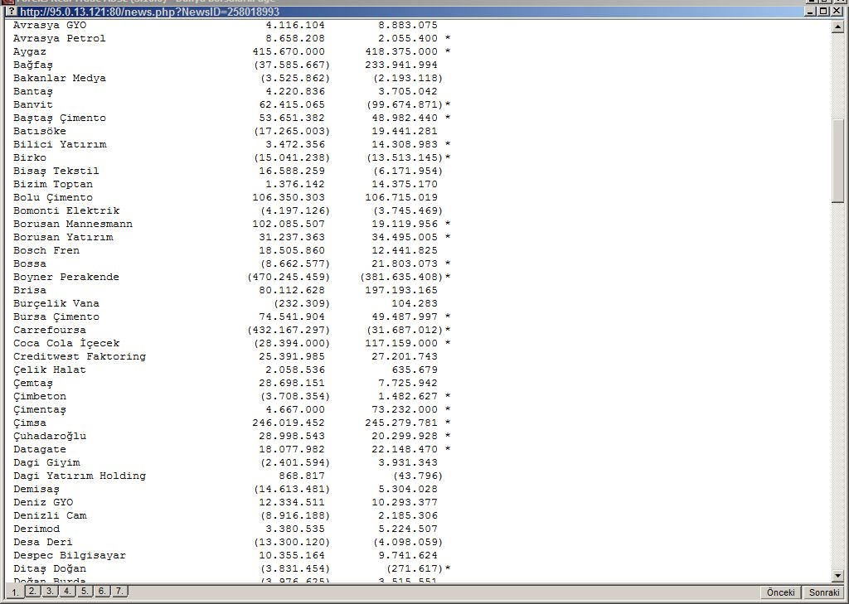Select the Çimsa row name
The width and height of the screenshot is (849, 604).
pos(30,423)
